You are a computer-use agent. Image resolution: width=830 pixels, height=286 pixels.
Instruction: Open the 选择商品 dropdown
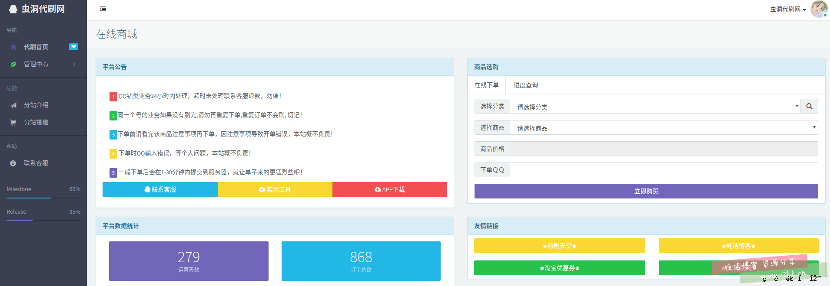tap(664, 128)
